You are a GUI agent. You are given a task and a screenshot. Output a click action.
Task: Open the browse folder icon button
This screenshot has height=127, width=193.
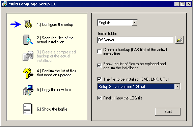point(180,40)
